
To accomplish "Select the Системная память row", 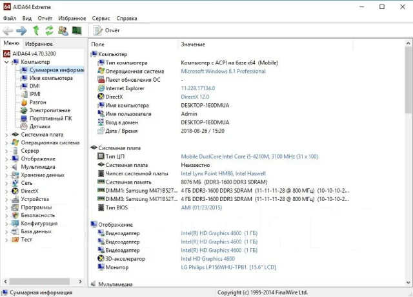I will click(224, 182).
